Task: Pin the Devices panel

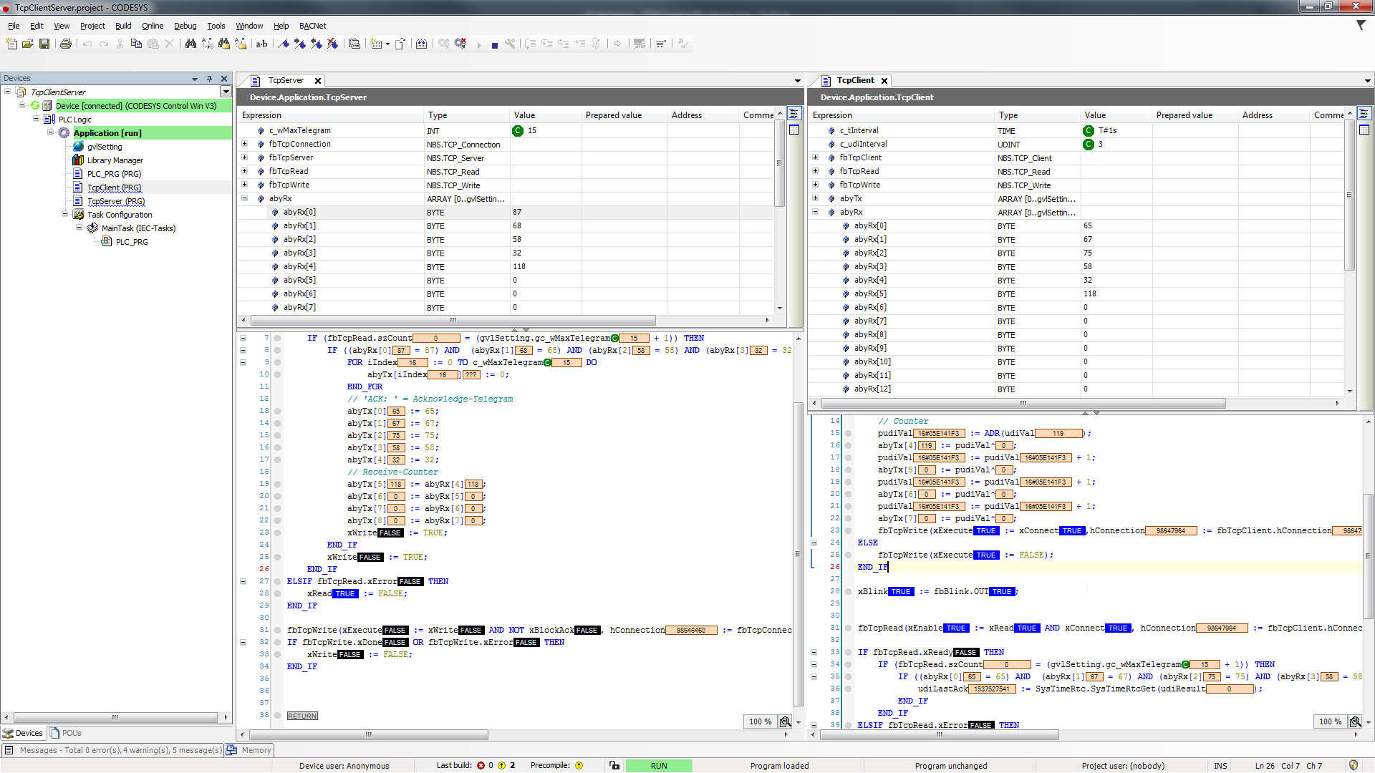Action: coord(209,79)
